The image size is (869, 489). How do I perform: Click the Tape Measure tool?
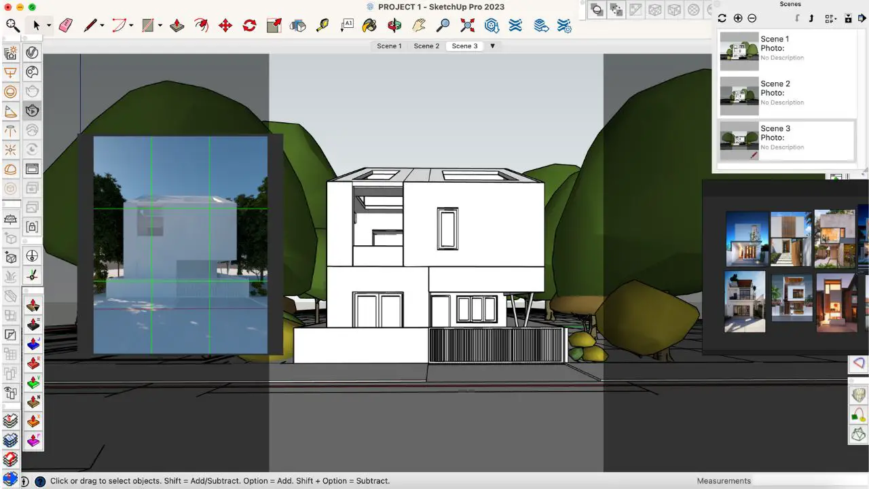pos(322,26)
